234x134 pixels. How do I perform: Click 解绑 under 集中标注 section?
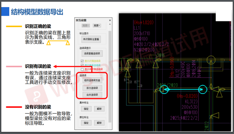point(99,108)
